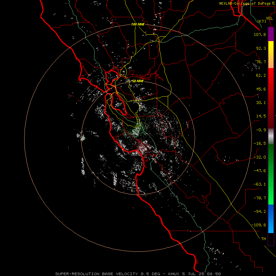
Task: Click the SUPER-RESOLUTION BASE VELOCITY caption
Action: (138, 274)
